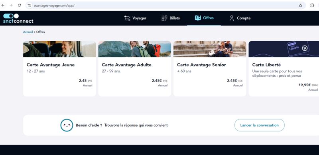Open the Carte Avantage Jeune photo
The image size is (319, 155).
59,49
